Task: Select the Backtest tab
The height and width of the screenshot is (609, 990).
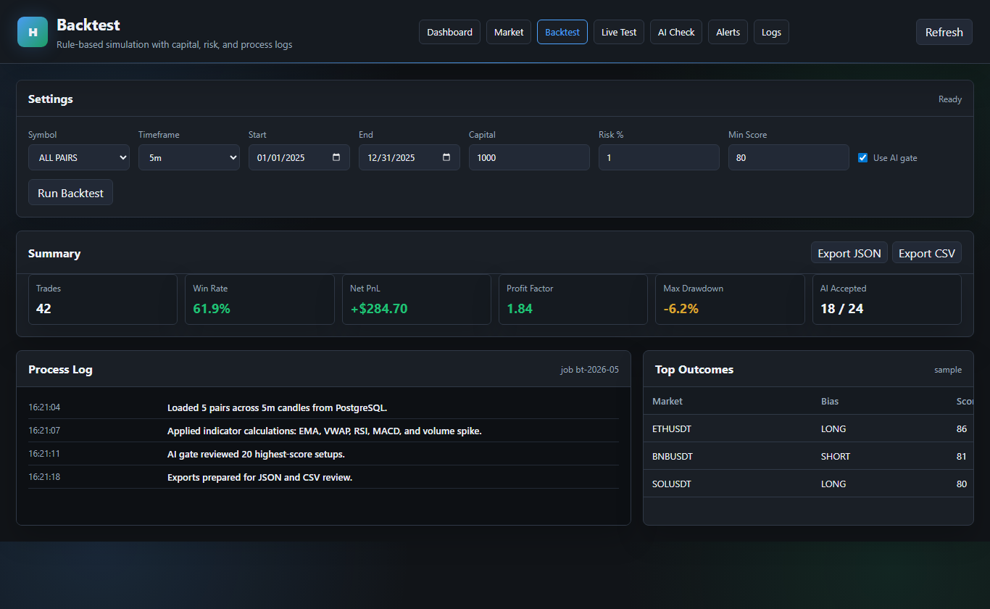Action: [562, 32]
